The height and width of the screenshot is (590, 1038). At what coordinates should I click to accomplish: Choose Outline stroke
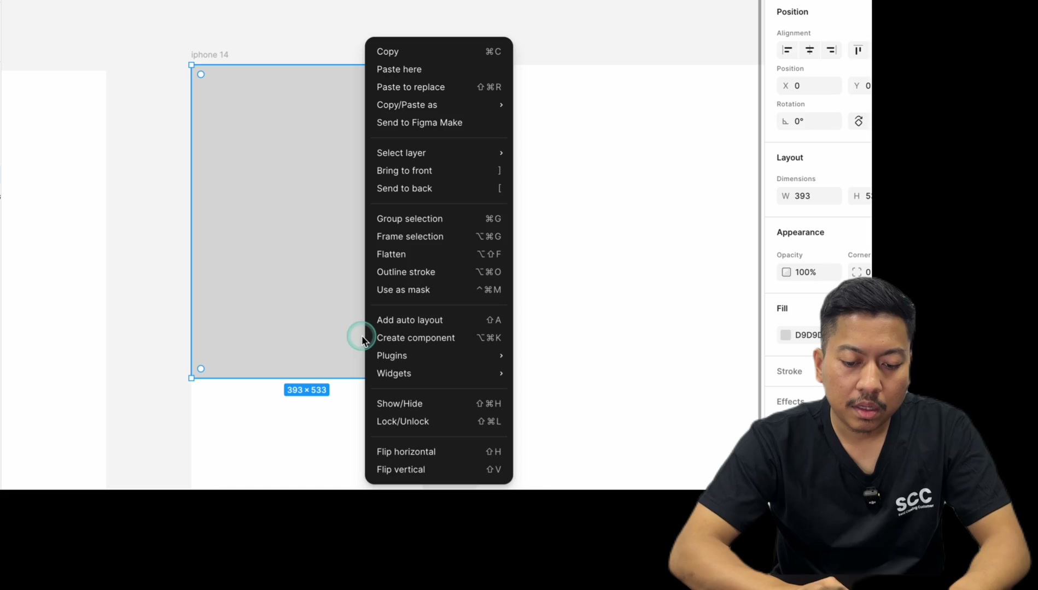[x=439, y=272]
